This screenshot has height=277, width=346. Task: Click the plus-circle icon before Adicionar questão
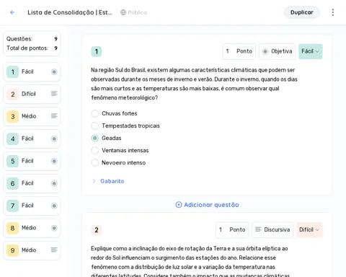(x=179, y=205)
